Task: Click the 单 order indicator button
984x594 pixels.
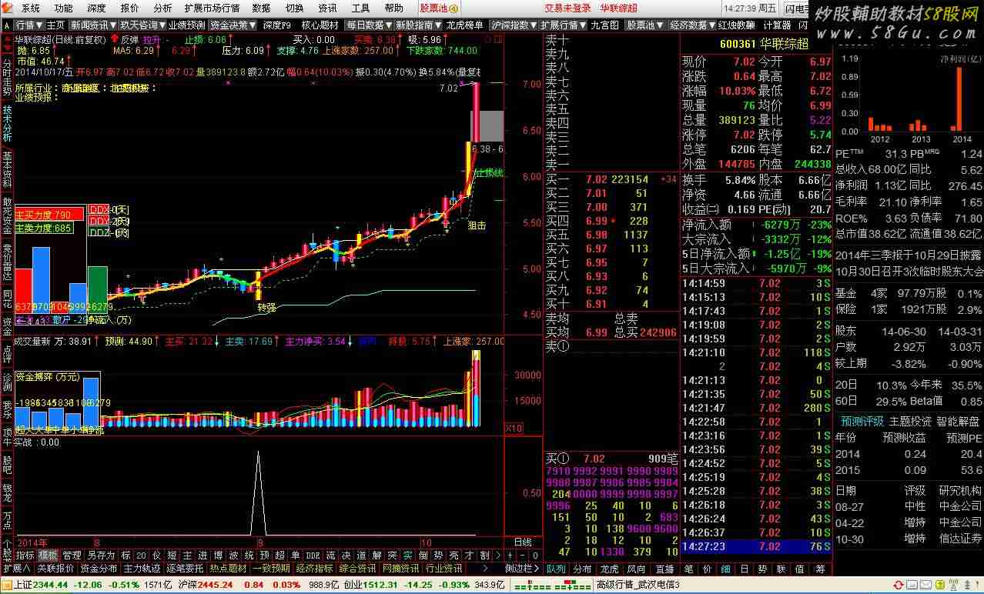Action: click(x=294, y=555)
